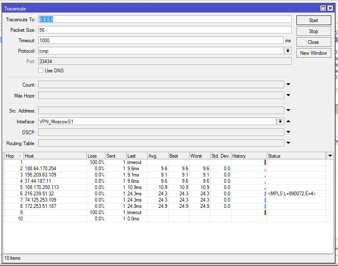
Task: Click the Traceroute To address field
Action: 165,19
